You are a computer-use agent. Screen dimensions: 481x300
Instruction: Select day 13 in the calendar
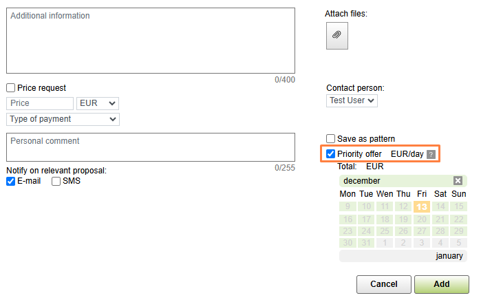[422, 206]
